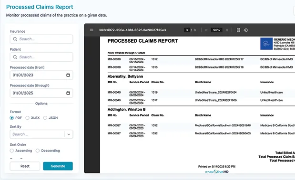
Task: Click the enovativeMD footer logo
Action: pyautogui.click(x=217, y=171)
